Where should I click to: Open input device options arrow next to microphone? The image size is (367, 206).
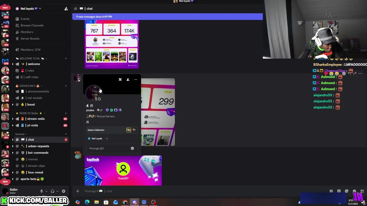(46, 191)
